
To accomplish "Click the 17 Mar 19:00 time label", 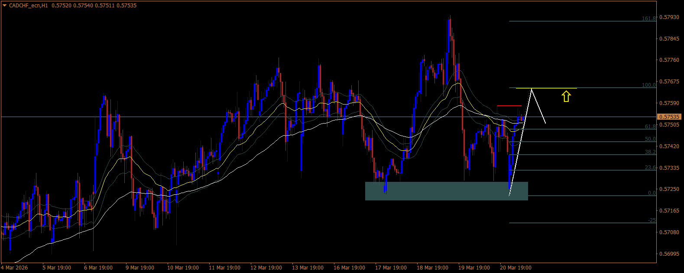I will 391,268.
